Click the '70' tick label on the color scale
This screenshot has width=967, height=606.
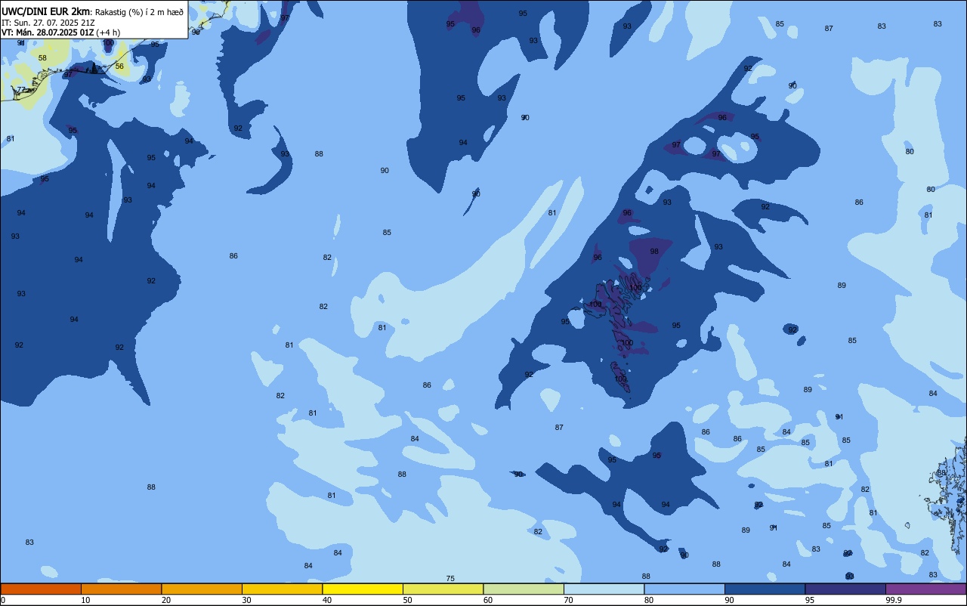569,600
